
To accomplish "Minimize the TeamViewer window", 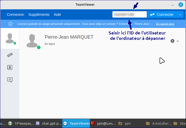I will [172, 5].
